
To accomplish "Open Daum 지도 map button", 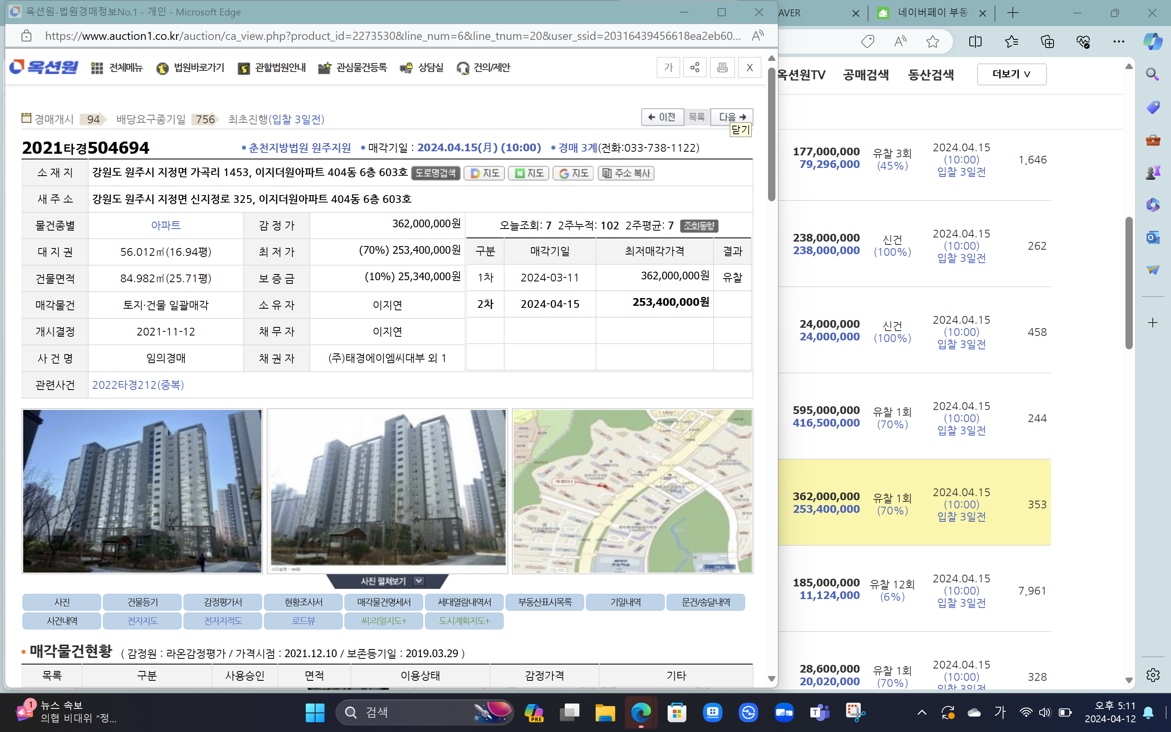I will click(484, 173).
